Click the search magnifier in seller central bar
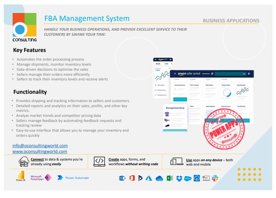The width and height of the screenshot is (276, 198). (x=244, y=74)
